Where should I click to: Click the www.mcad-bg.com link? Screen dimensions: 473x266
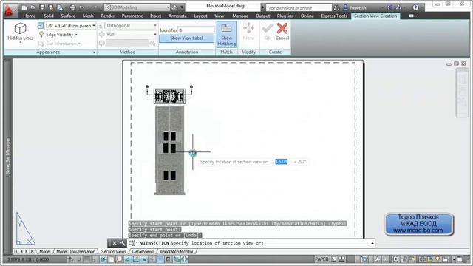tap(418, 231)
